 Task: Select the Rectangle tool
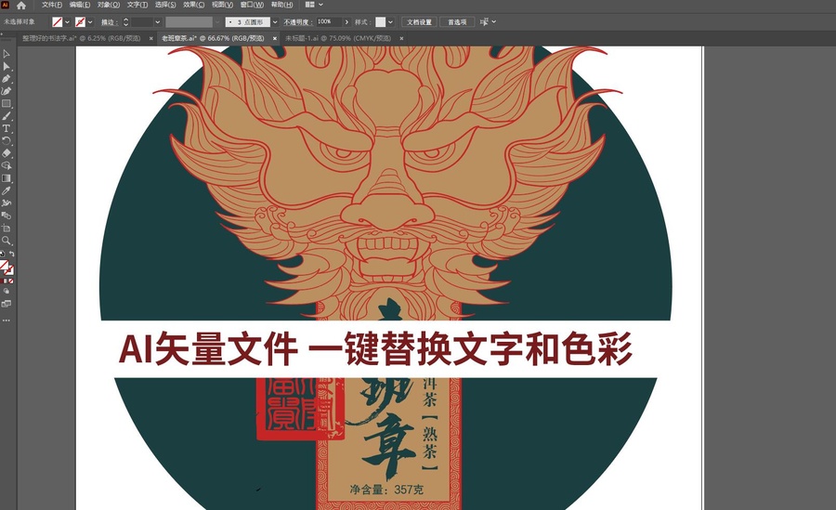tap(7, 103)
